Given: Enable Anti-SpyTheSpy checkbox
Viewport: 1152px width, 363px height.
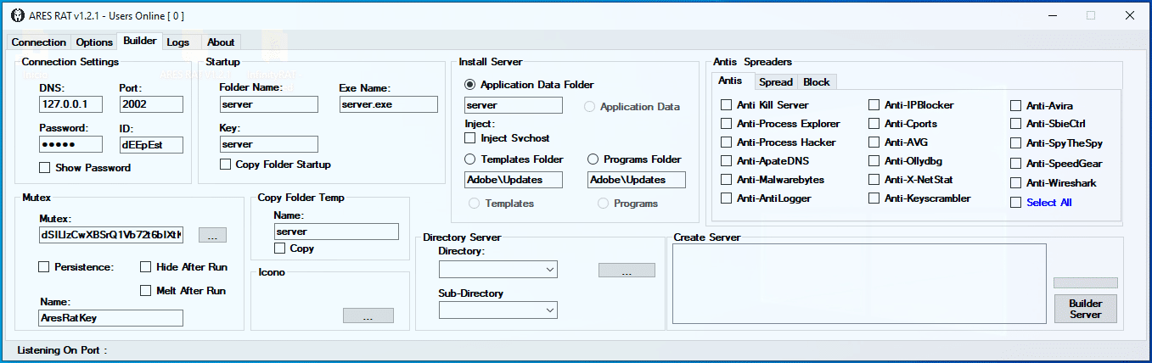Looking at the screenshot, I should point(1056,142).
